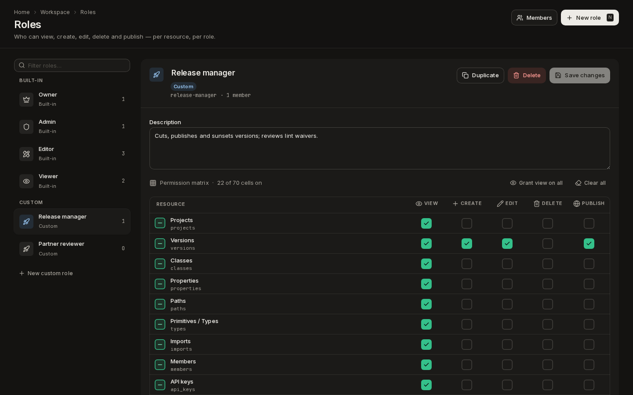Toggle entire Projects row via row icon

point(160,223)
